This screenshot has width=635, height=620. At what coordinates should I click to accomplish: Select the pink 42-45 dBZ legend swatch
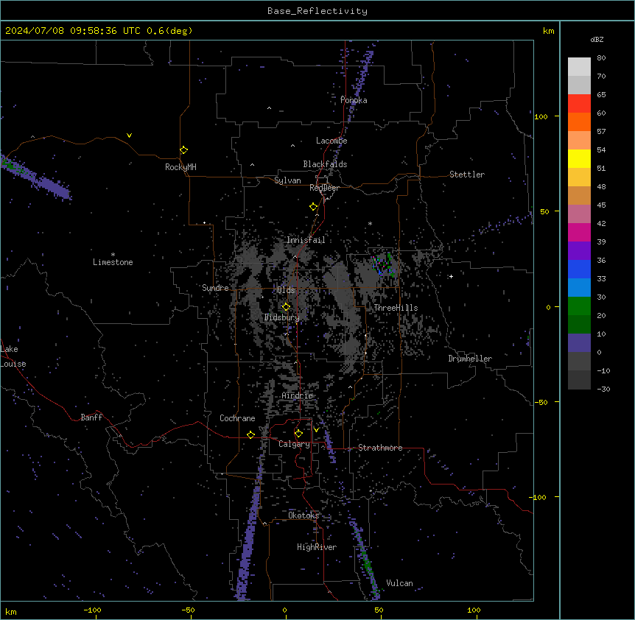tap(579, 214)
